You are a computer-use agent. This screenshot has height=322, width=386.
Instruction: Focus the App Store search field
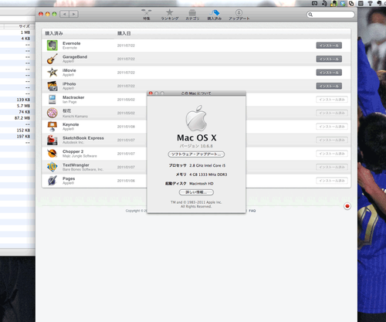[330, 15]
